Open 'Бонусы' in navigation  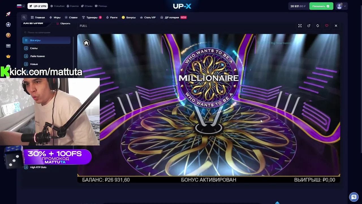129,17
